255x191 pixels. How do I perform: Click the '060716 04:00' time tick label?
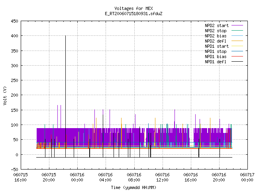coord(105,177)
